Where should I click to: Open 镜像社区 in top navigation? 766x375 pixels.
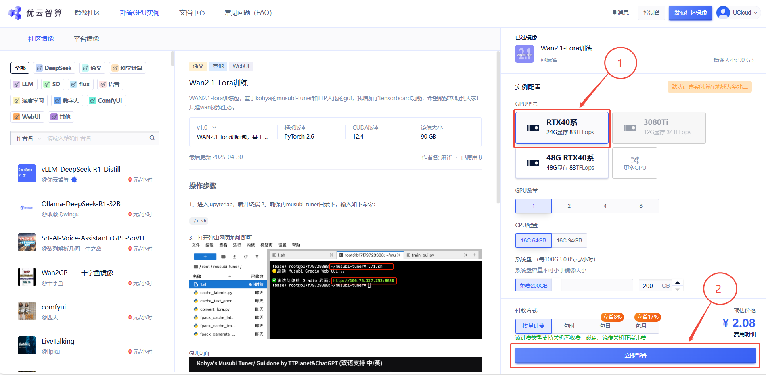[87, 13]
